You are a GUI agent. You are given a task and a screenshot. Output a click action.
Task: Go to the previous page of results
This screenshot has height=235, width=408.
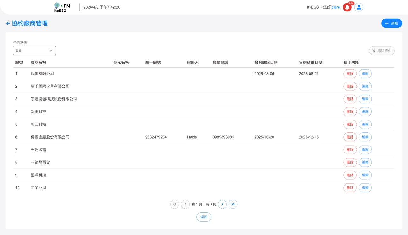(186, 204)
